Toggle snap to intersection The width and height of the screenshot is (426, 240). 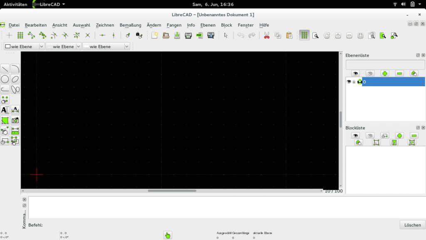click(x=87, y=35)
